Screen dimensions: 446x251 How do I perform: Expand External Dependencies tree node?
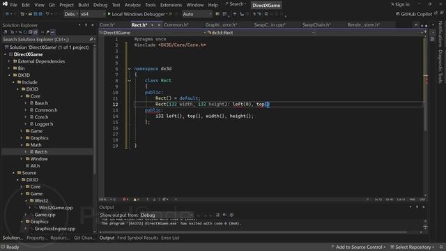[x=9, y=61]
